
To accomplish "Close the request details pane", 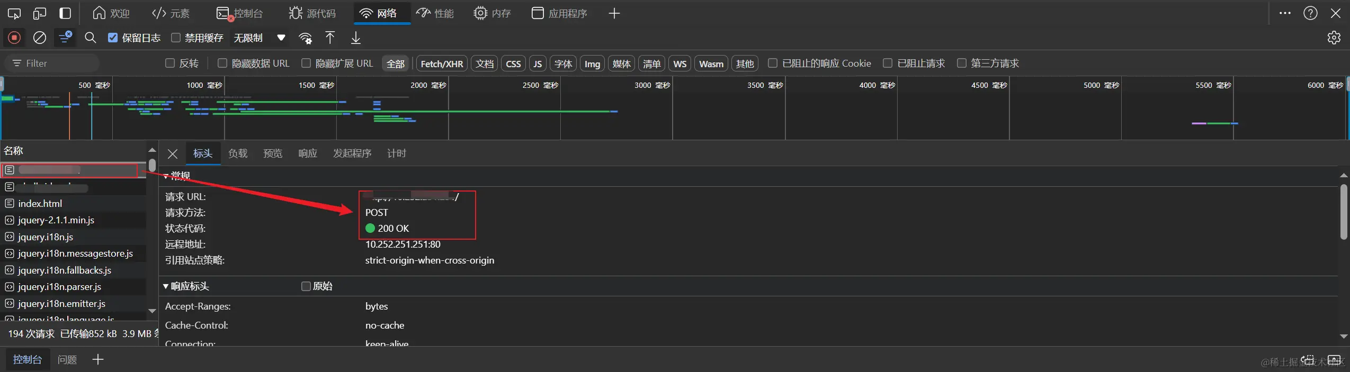I will tap(172, 153).
